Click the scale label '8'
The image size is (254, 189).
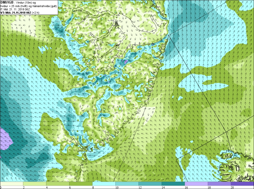point(93,187)
